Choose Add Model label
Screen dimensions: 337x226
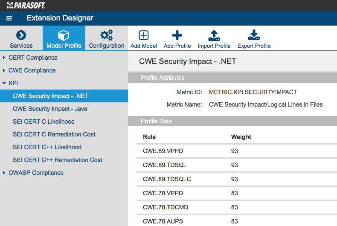[144, 46]
